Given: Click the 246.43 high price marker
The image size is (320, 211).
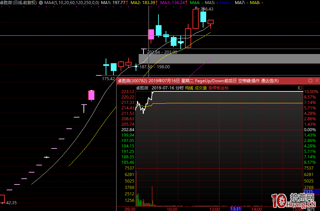Looking at the screenshot, I should pyautogui.click(x=207, y=9).
